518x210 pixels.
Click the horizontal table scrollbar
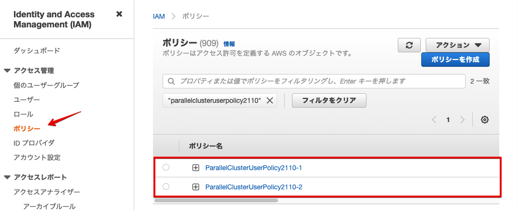point(216,200)
